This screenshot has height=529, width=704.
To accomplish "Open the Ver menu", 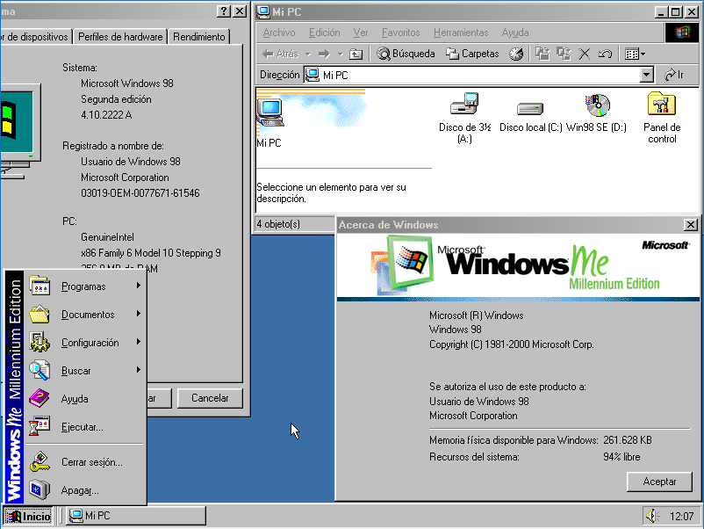I will click(361, 33).
